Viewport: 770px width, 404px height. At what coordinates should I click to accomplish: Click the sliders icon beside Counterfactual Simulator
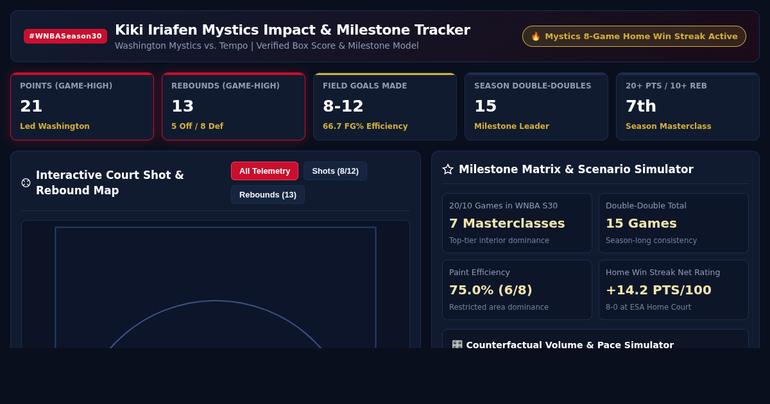point(458,345)
